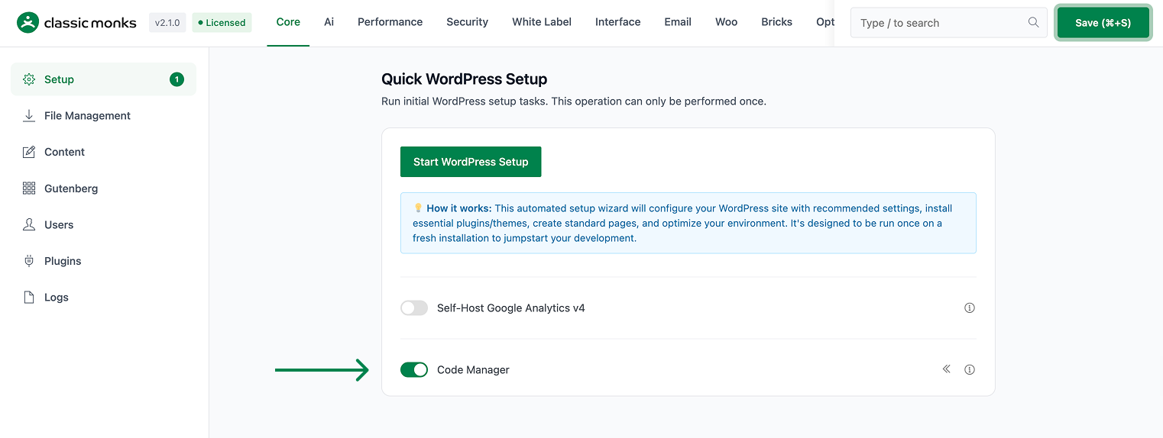
Task: Click the v2.1.0 version badge
Action: tap(167, 23)
